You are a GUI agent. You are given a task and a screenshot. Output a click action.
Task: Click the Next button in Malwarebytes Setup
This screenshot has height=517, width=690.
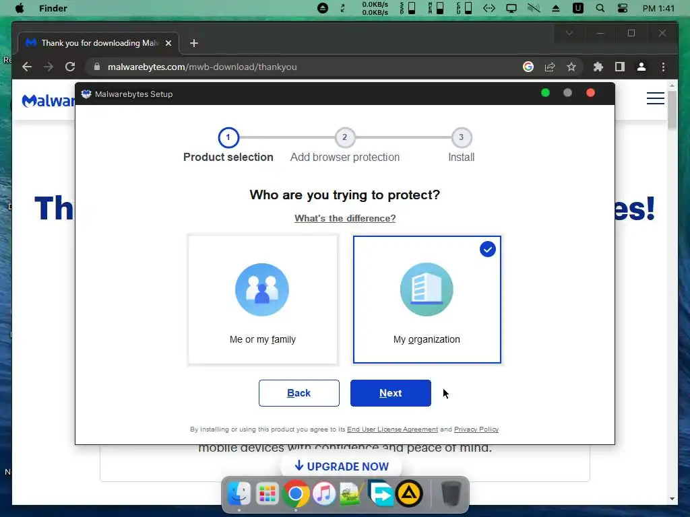390,393
